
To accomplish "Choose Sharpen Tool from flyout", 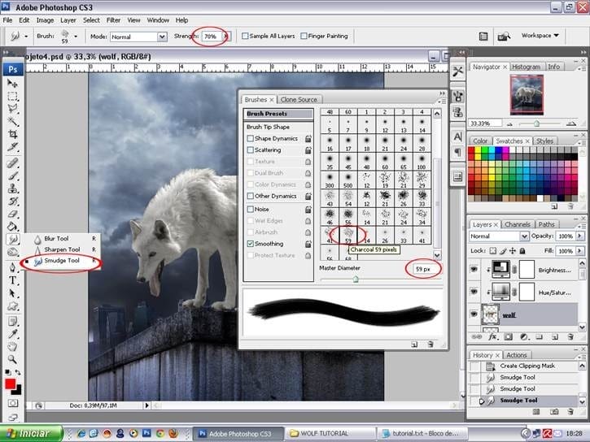I will pyautogui.click(x=60, y=249).
